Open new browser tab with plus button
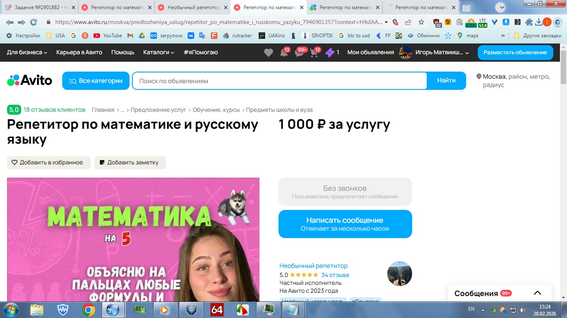The width and height of the screenshot is (567, 318). (x=466, y=8)
